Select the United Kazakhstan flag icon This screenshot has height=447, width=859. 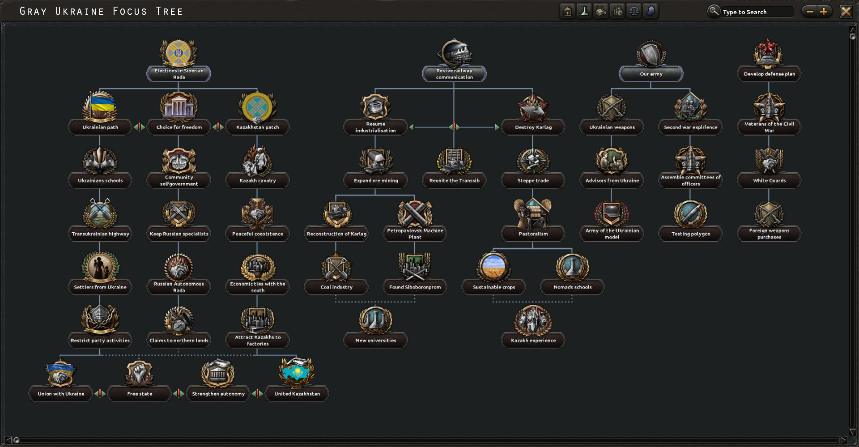[x=297, y=373]
